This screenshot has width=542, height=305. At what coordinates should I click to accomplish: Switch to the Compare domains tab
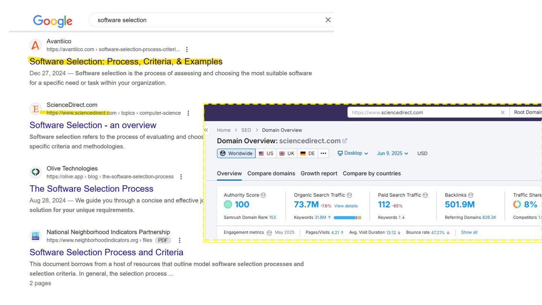[x=271, y=174]
